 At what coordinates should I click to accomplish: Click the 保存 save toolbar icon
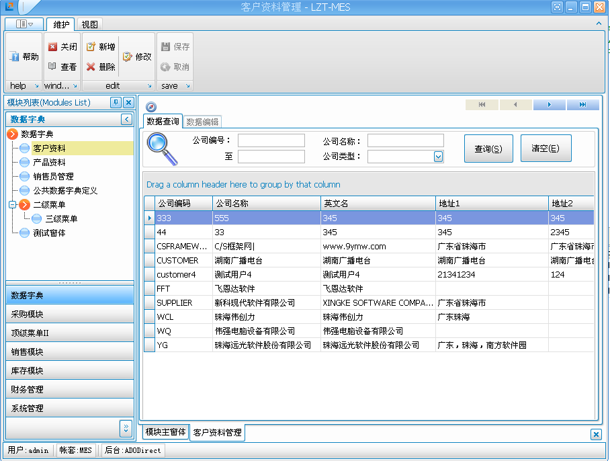click(165, 46)
